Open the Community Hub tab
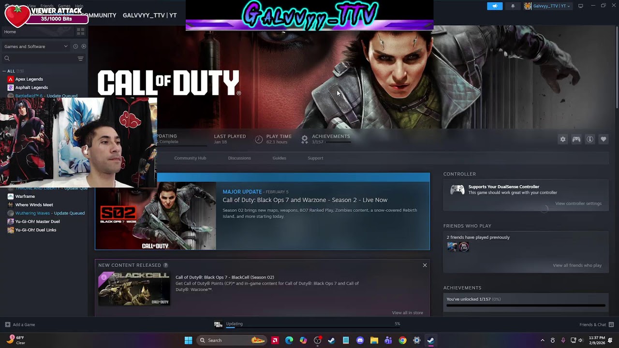Screen dimensions: 619x348 point(190,158)
